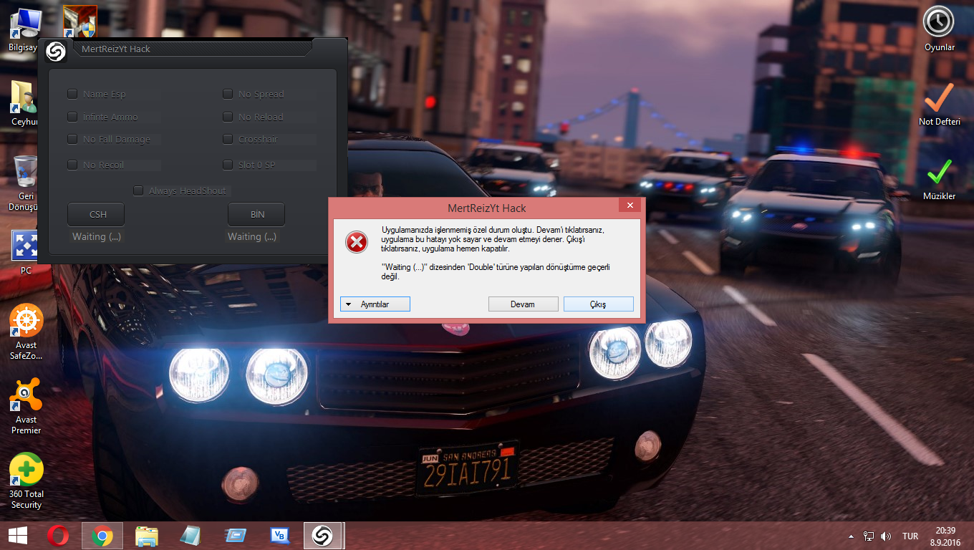
Task: Open the notepad-style taskbar app
Action: tap(191, 536)
